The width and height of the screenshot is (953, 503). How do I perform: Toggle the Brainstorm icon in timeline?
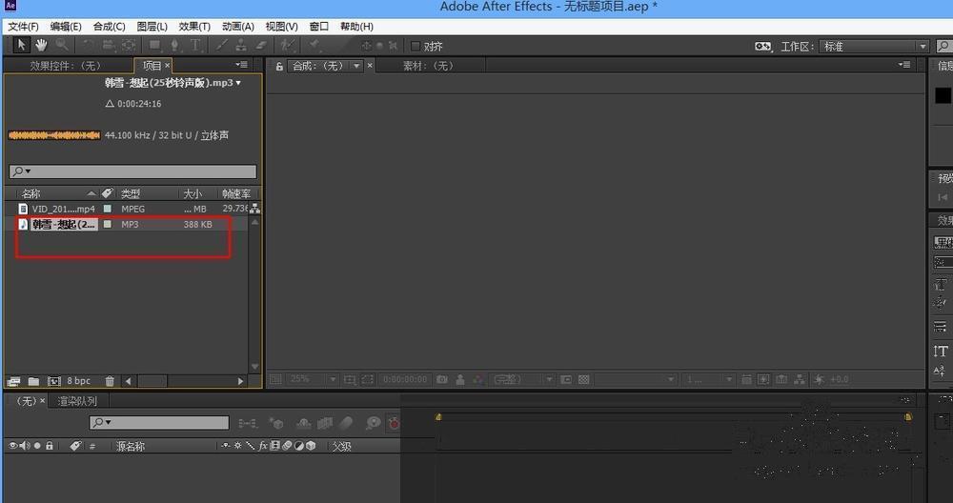pos(373,423)
